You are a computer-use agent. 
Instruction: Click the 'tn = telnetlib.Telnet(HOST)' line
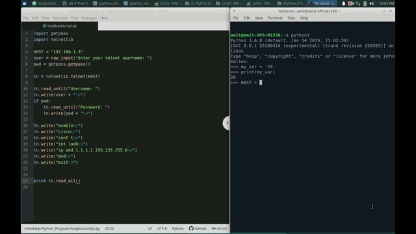pyautogui.click(x=67, y=77)
